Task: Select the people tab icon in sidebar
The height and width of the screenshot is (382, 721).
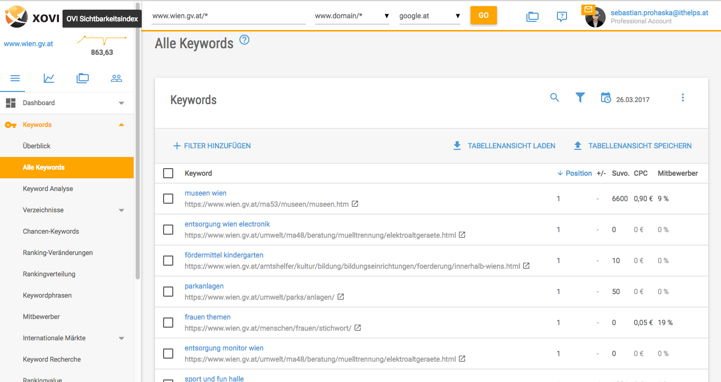Action: tap(116, 78)
